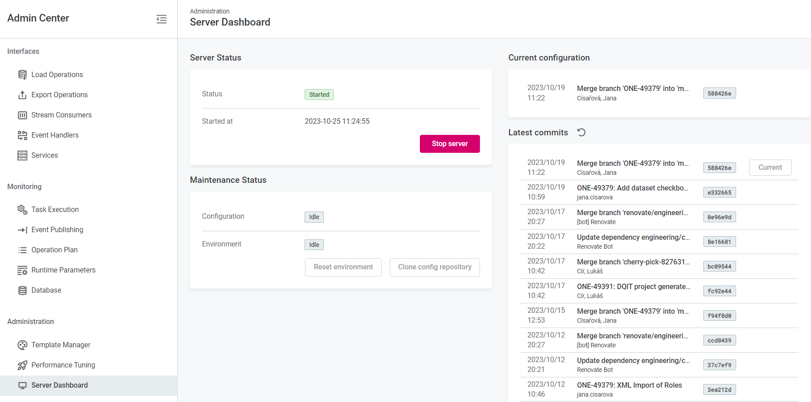Open Template Manager from sidebar
Screen dimensions: 811x402
click(61, 345)
